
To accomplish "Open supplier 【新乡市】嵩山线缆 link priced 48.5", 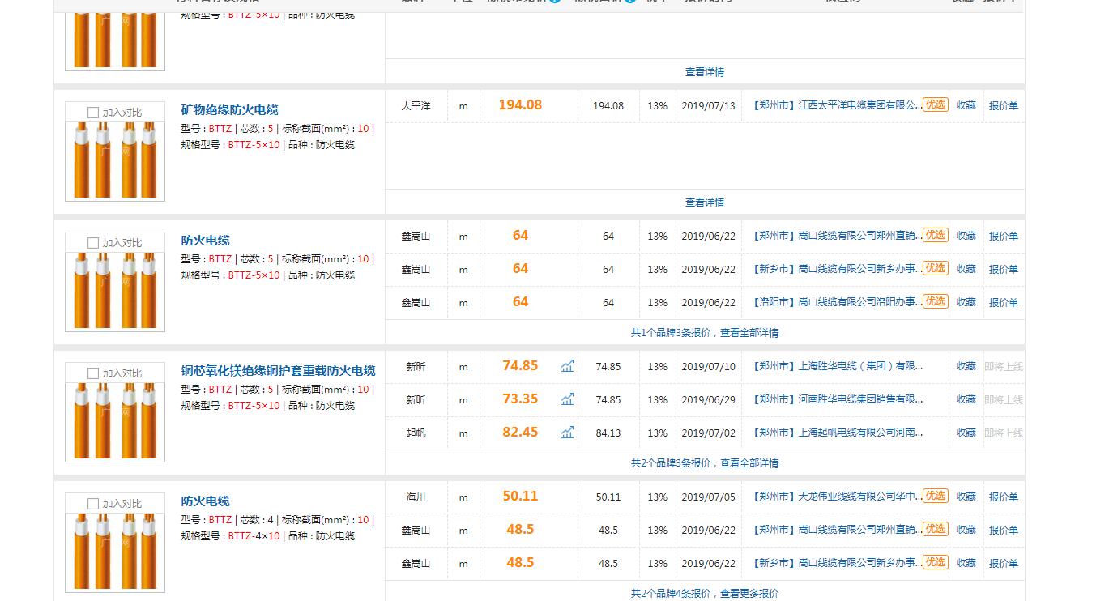I will (x=836, y=563).
